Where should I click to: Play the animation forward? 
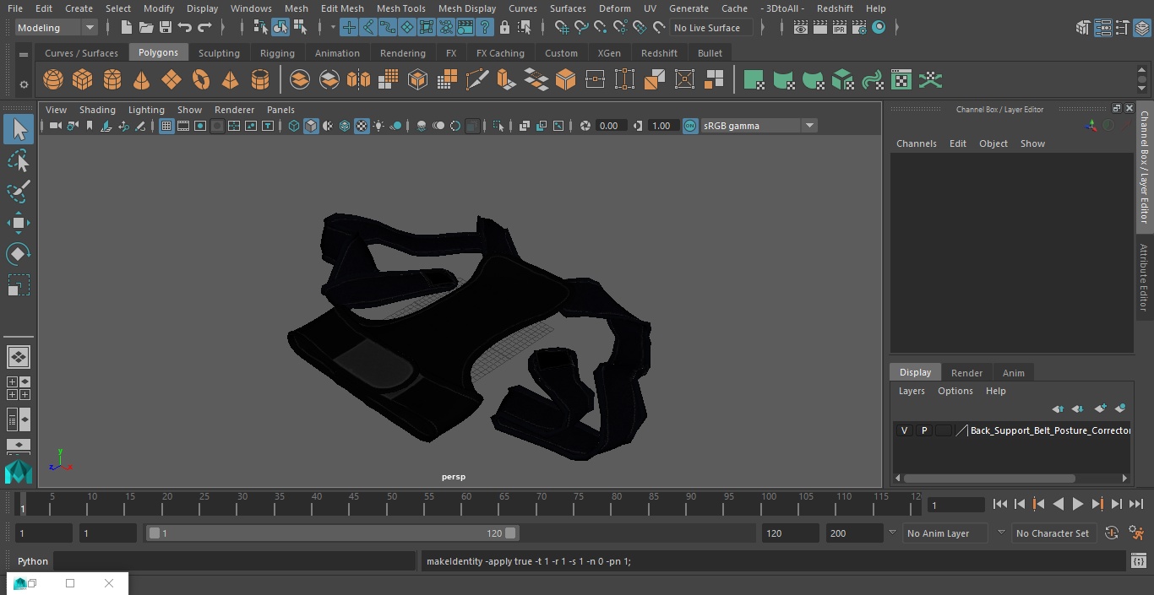(1078, 504)
